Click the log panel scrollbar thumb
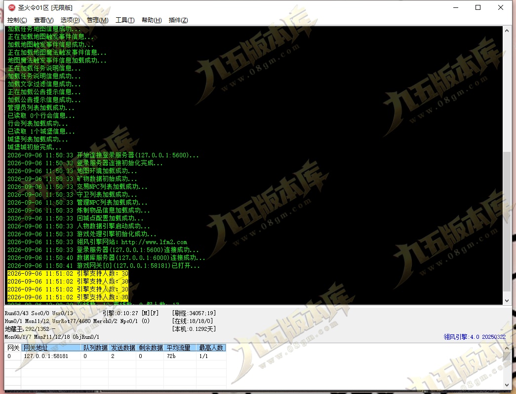 pos(507,221)
